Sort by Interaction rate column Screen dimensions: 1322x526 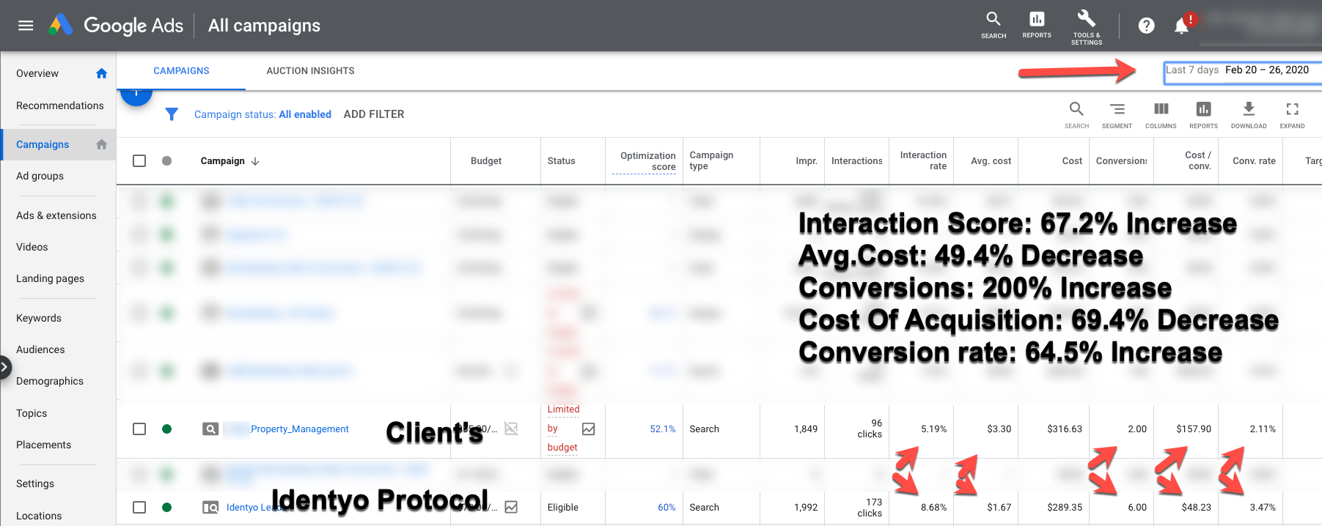pyautogui.click(x=923, y=160)
